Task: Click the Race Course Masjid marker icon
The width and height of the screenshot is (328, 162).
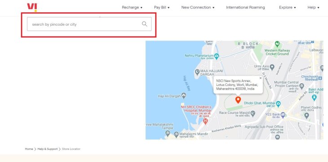Action: pos(253,113)
